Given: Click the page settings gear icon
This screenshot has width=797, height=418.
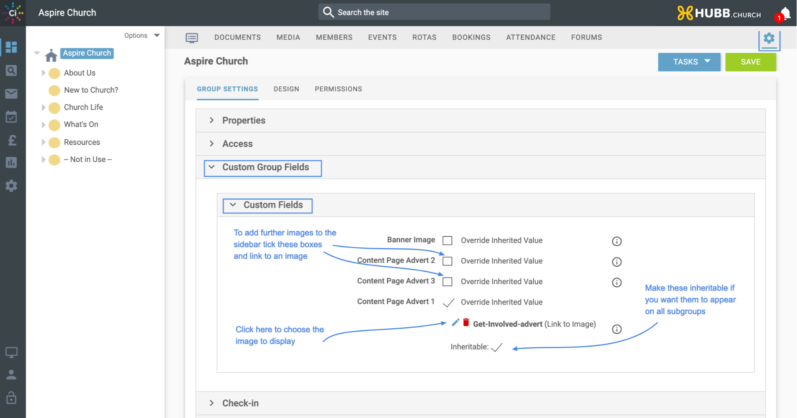Looking at the screenshot, I should (x=769, y=39).
